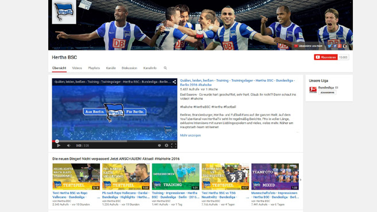Seek using the video progress bar

tap(114, 141)
